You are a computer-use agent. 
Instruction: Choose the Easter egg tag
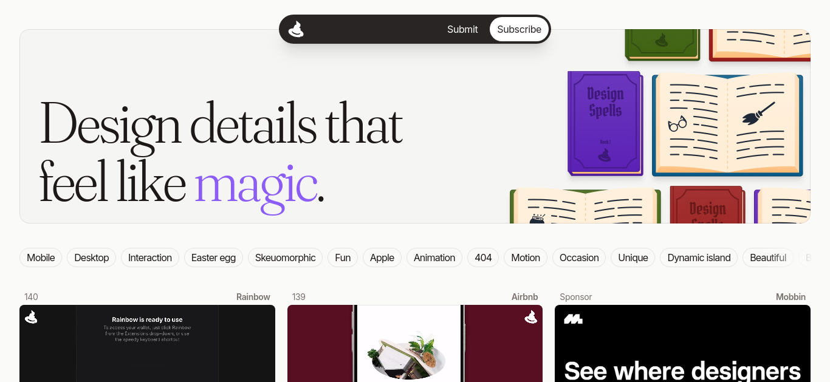(213, 258)
